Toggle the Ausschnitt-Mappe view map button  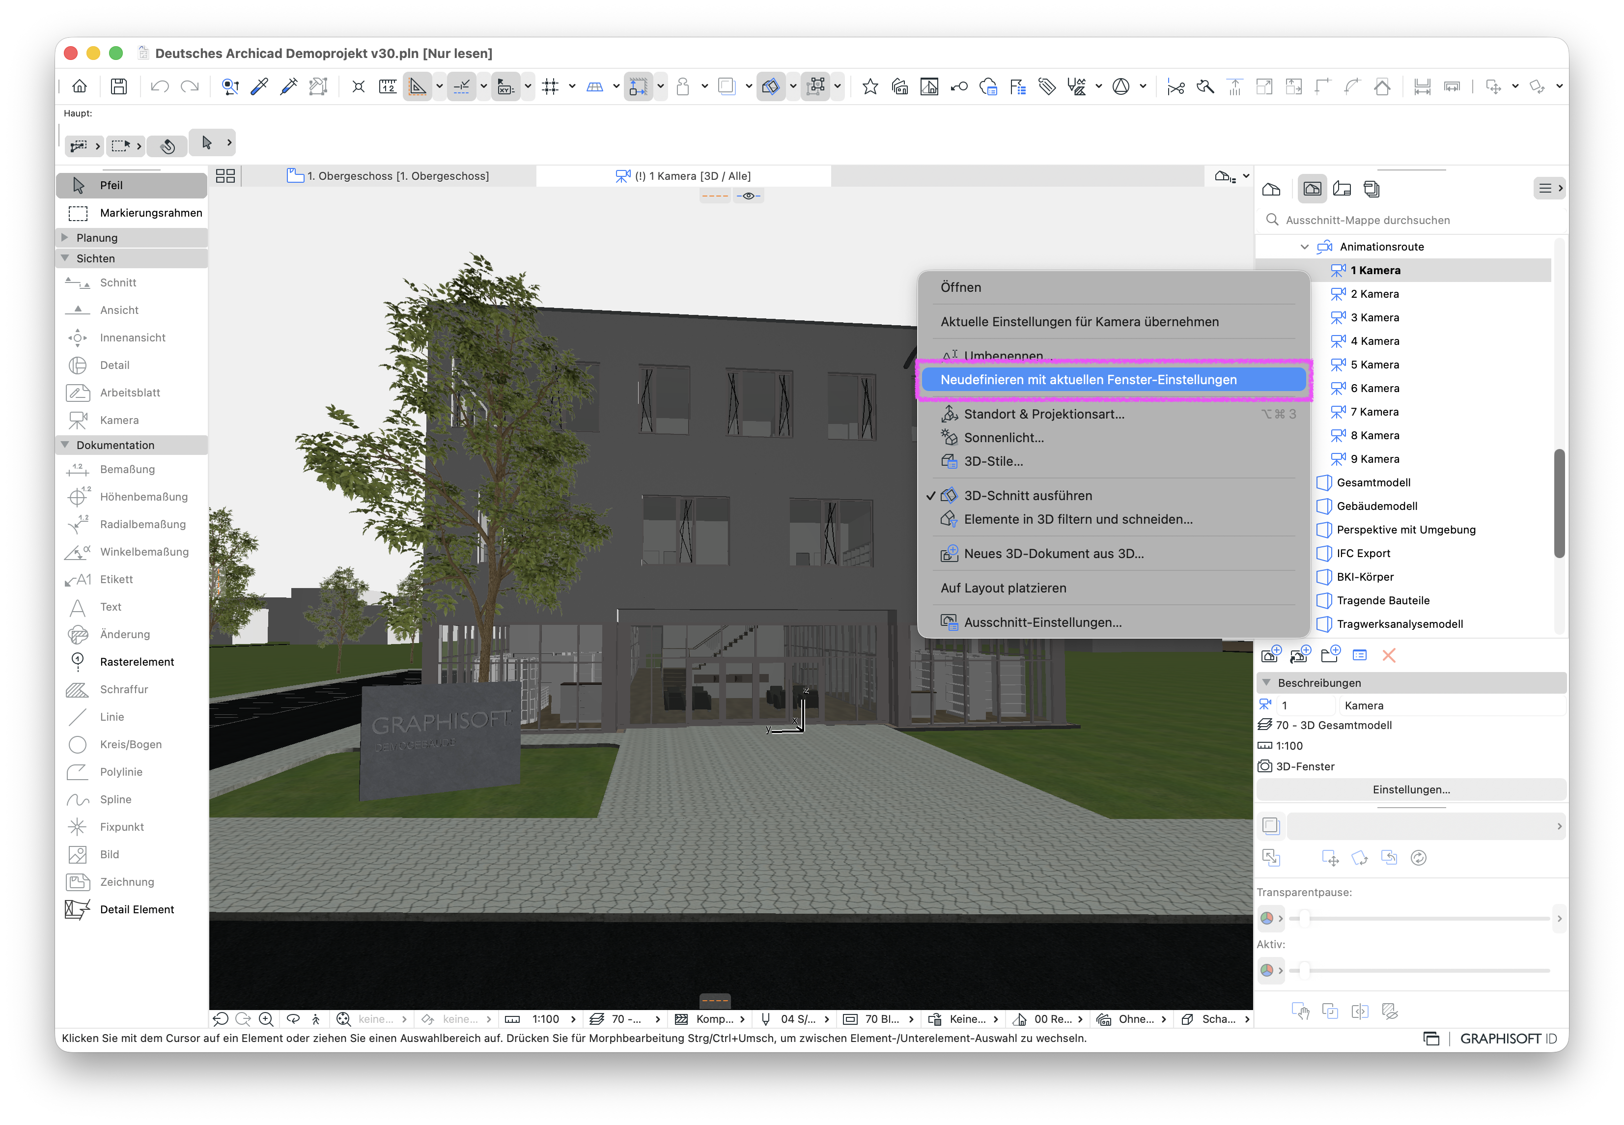pos(1313,188)
